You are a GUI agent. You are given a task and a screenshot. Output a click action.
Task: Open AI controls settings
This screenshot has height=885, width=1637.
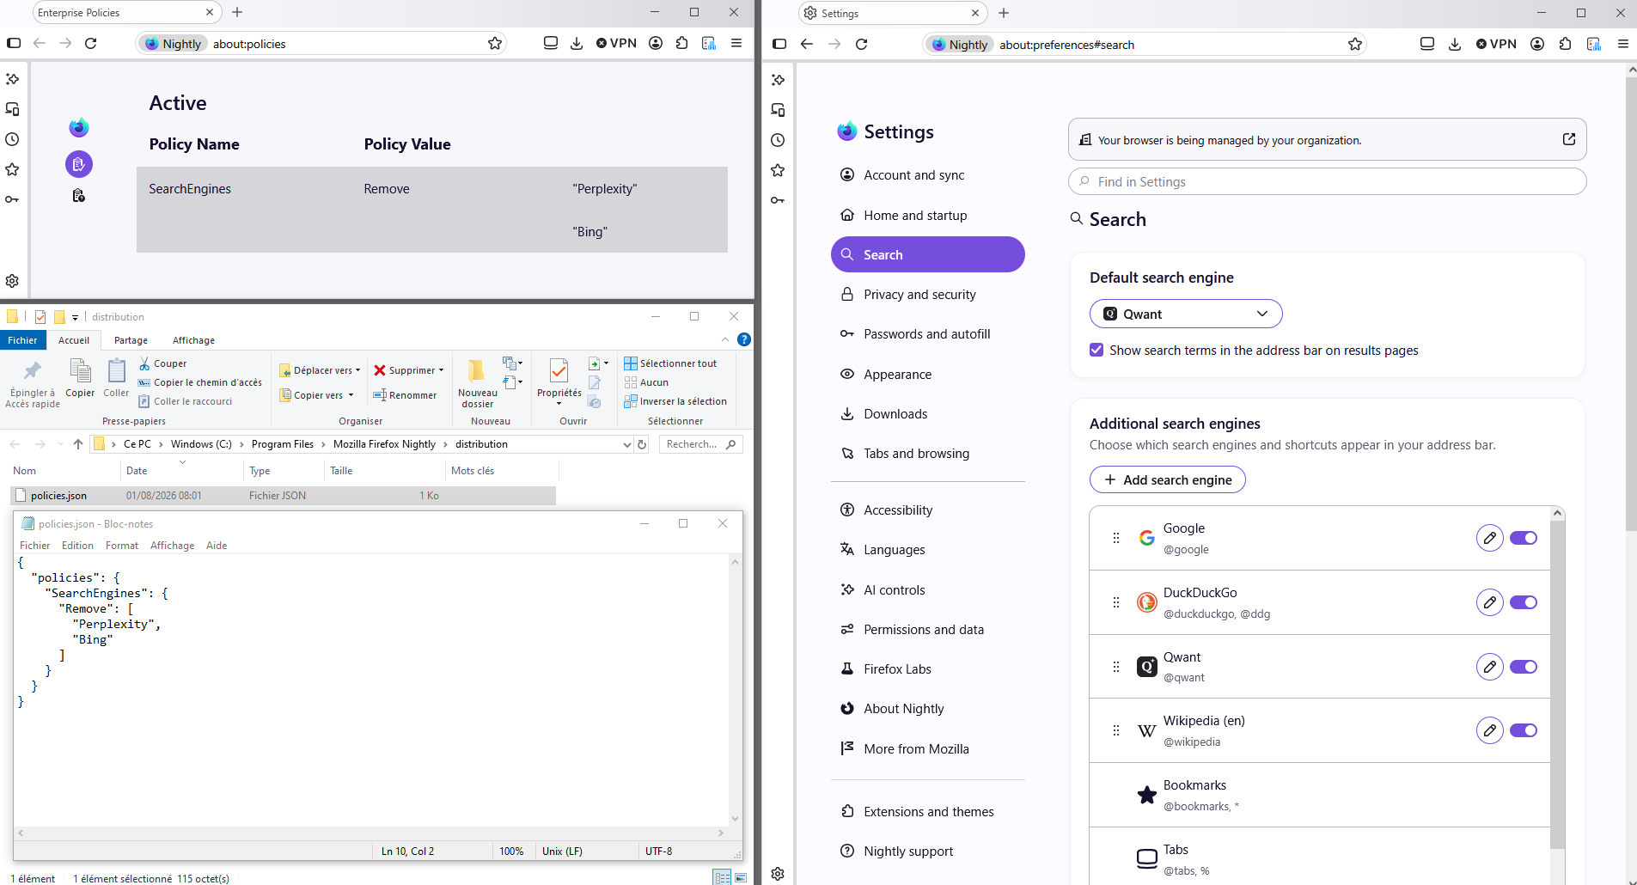(928, 589)
